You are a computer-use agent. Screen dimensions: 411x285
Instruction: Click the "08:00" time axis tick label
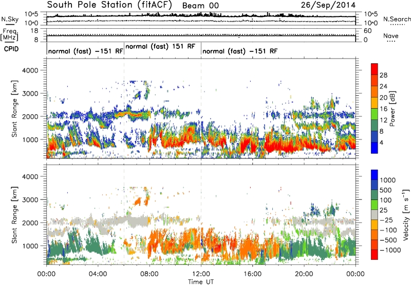click(x=150, y=274)
